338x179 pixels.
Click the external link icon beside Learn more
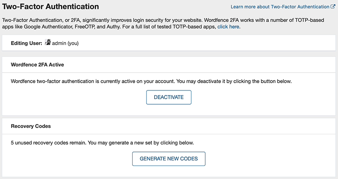[x=333, y=7]
